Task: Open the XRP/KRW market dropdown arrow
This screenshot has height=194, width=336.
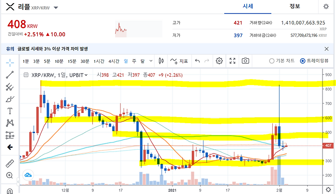Action: coord(56,8)
